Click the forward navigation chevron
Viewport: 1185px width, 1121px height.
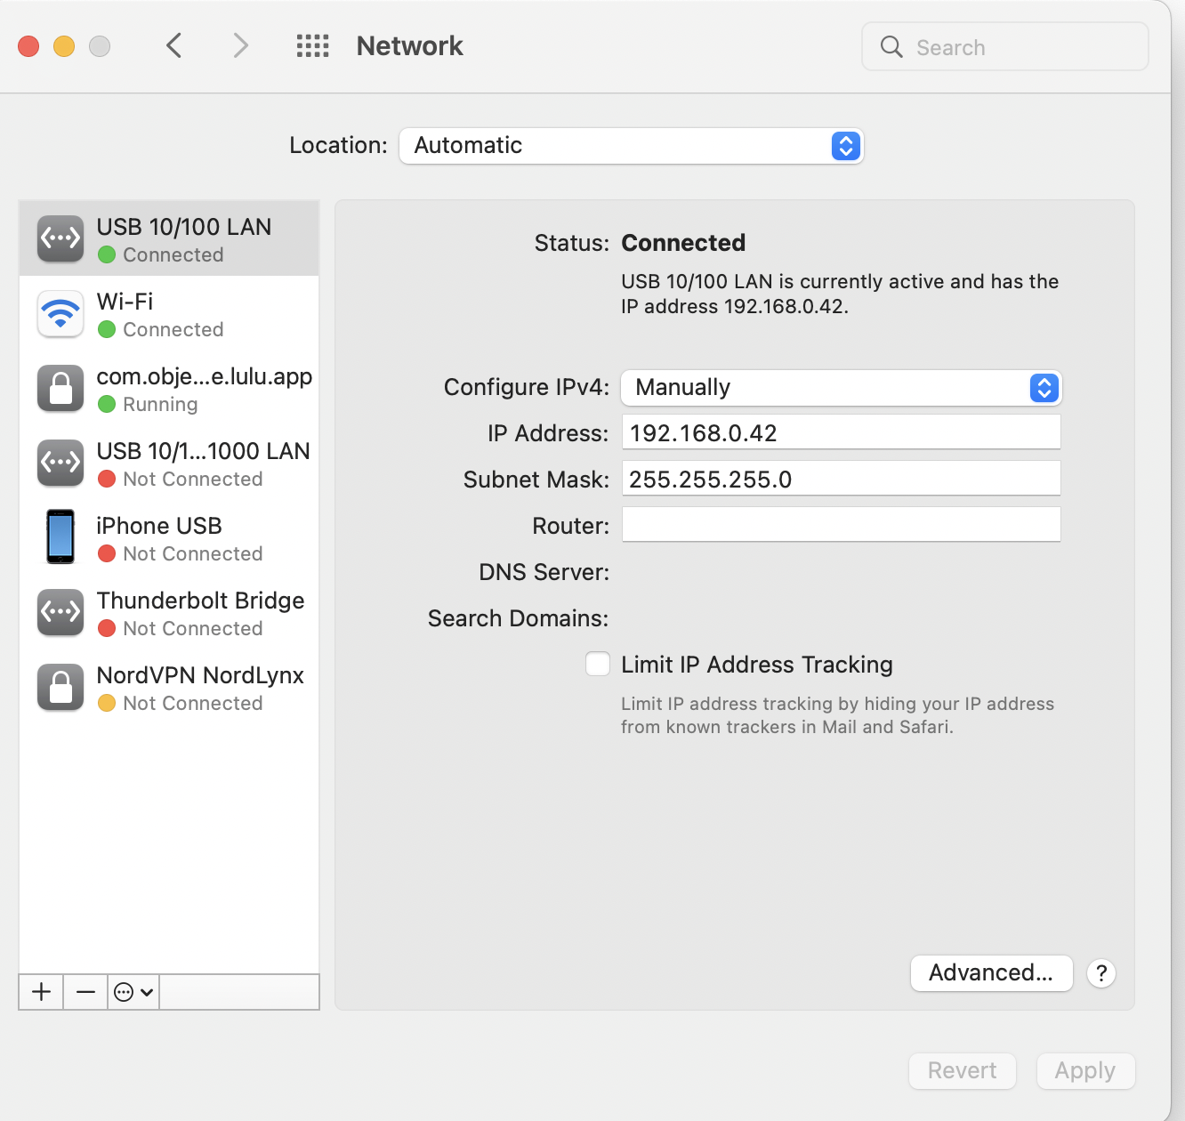pos(240,45)
